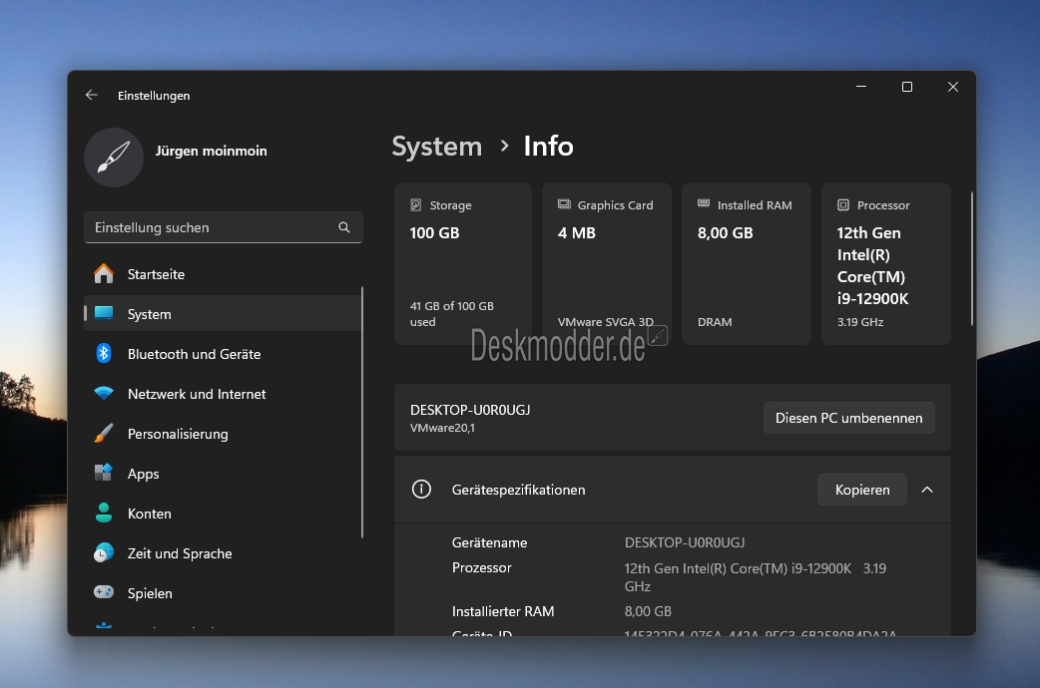This screenshot has width=1040, height=688.
Task: Open Startseite in the sidebar
Action: 223,274
